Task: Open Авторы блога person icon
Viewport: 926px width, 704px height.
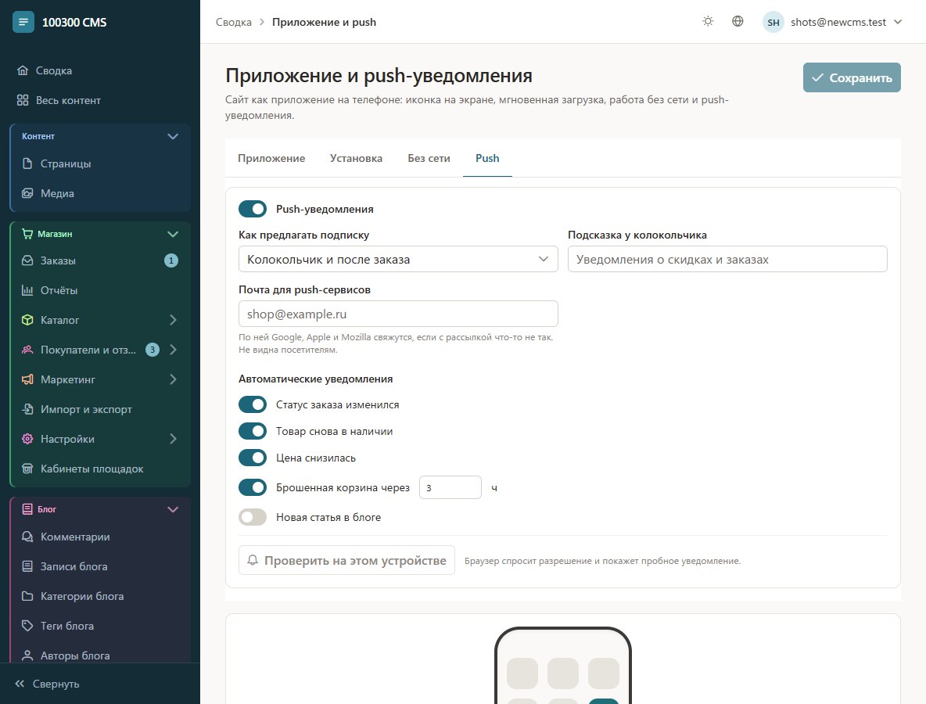Action: tap(27, 655)
